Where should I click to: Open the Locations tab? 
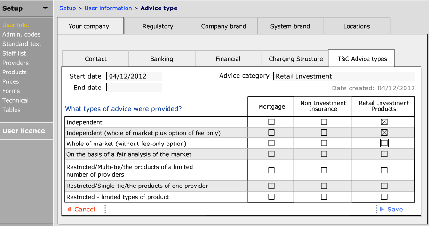[357, 26]
